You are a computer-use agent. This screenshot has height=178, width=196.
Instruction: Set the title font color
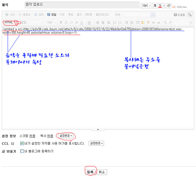click(160, 6)
